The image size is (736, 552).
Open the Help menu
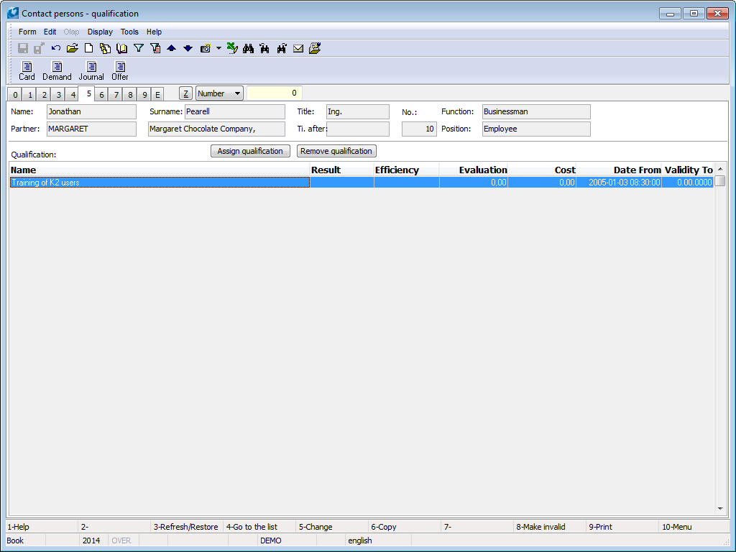[x=154, y=32]
